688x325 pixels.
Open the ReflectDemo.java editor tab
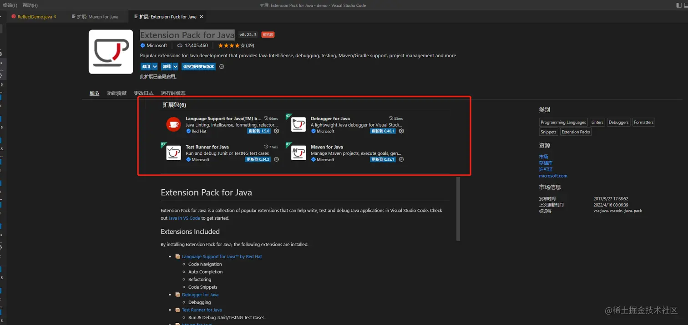click(37, 17)
